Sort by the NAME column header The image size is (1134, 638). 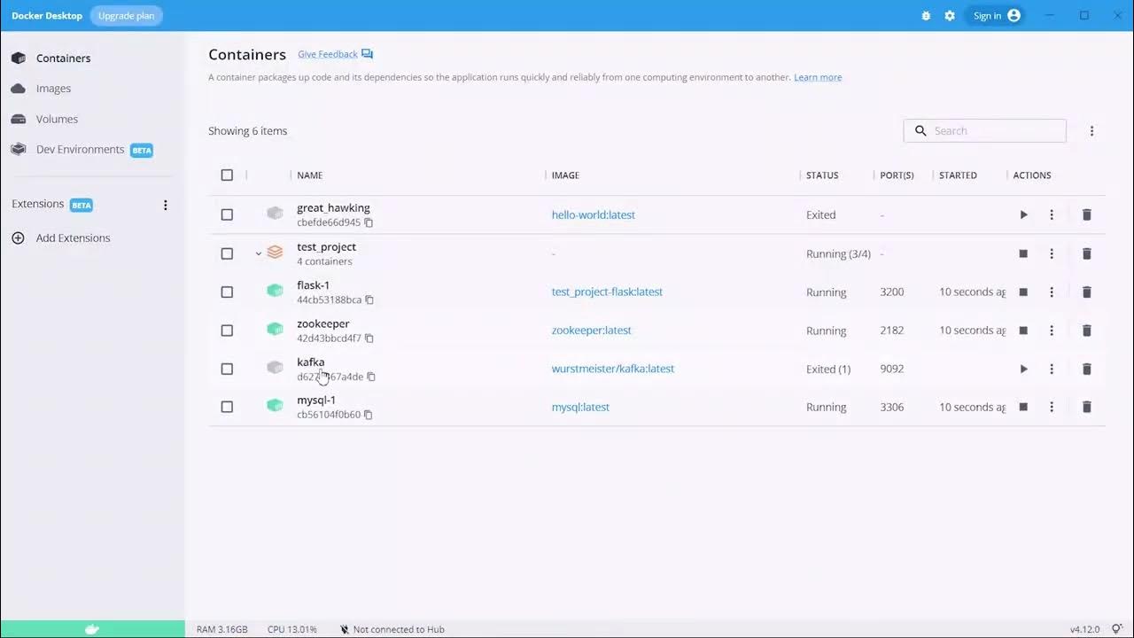(x=310, y=175)
